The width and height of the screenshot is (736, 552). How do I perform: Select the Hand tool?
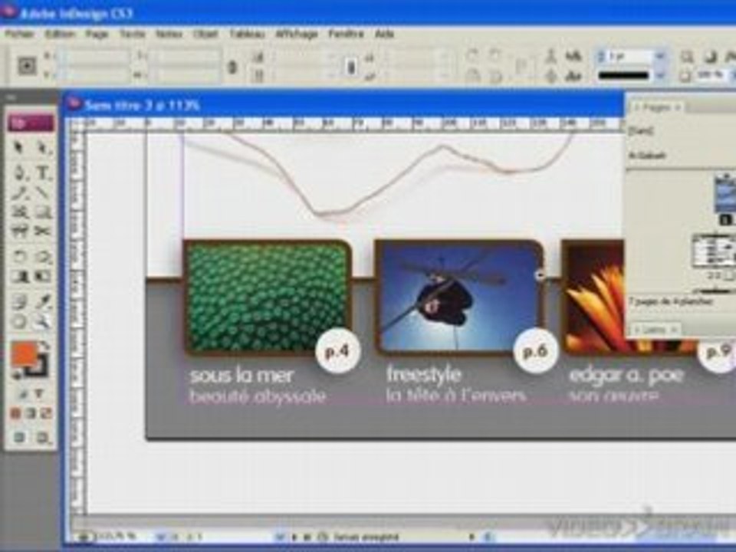(18, 321)
